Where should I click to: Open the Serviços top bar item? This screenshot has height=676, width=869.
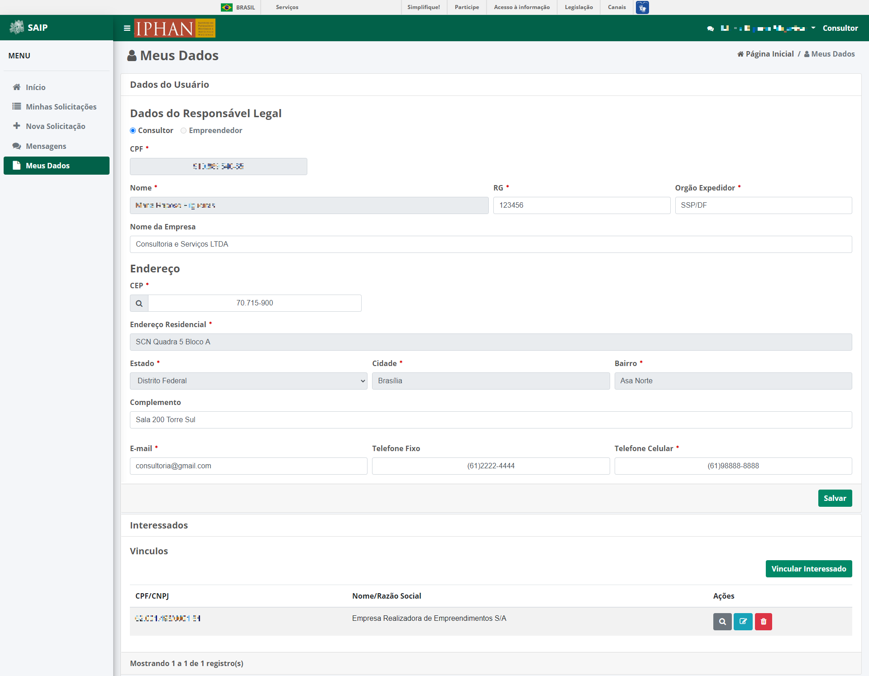(x=287, y=7)
